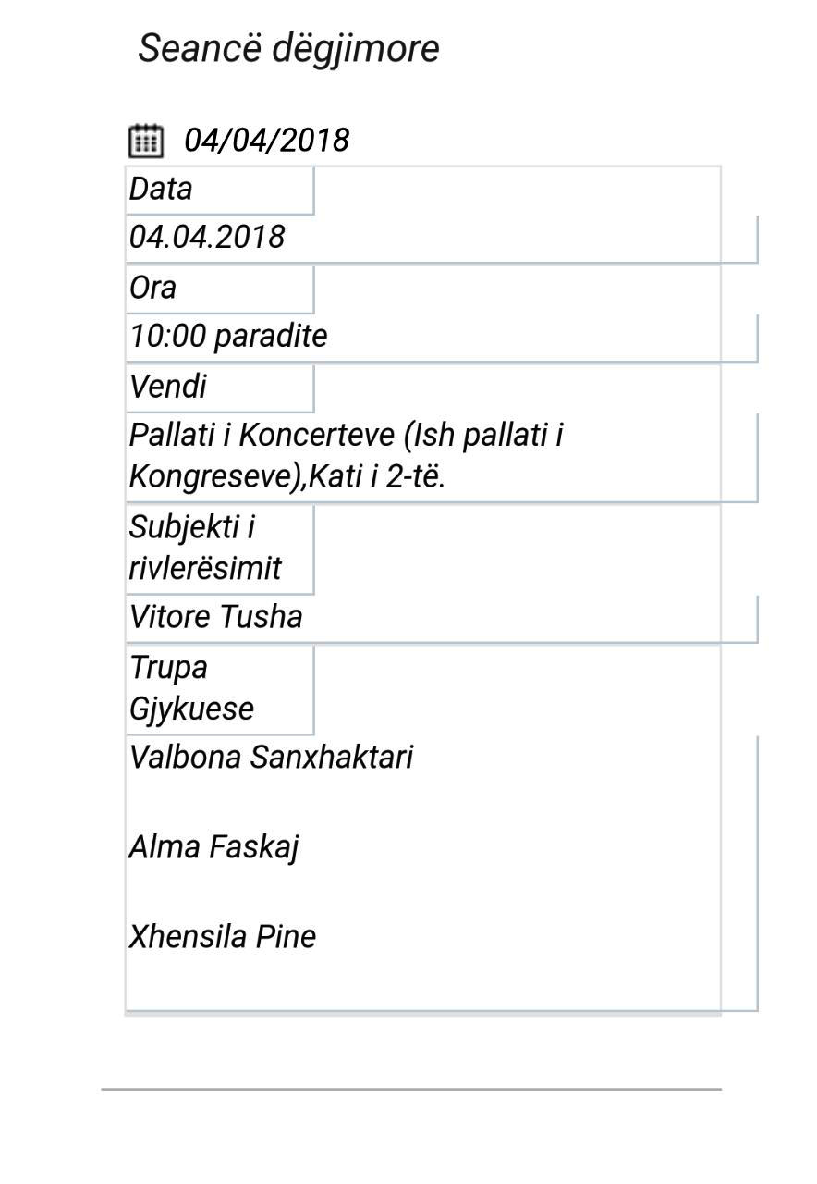Click the 04/04/2018 date next to calendar
817x1184 pixels.
[266, 141]
